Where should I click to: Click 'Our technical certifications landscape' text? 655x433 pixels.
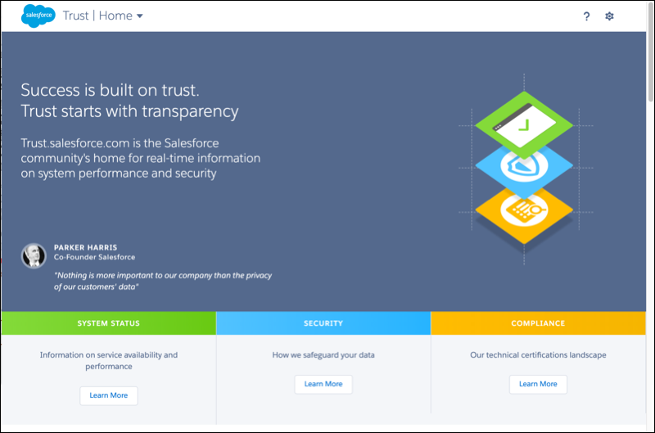click(538, 355)
